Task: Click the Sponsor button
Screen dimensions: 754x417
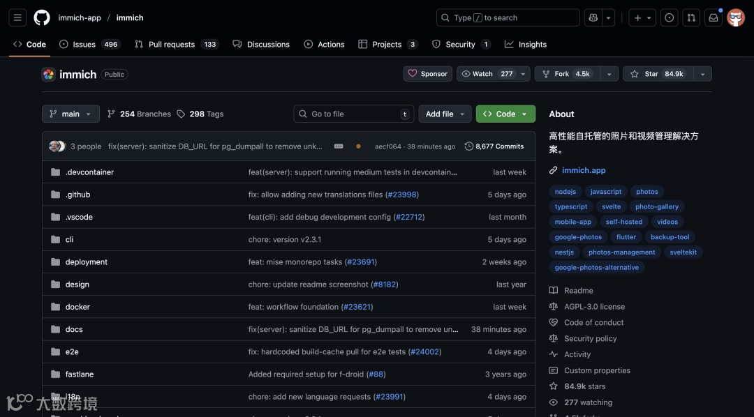Action: 427,74
